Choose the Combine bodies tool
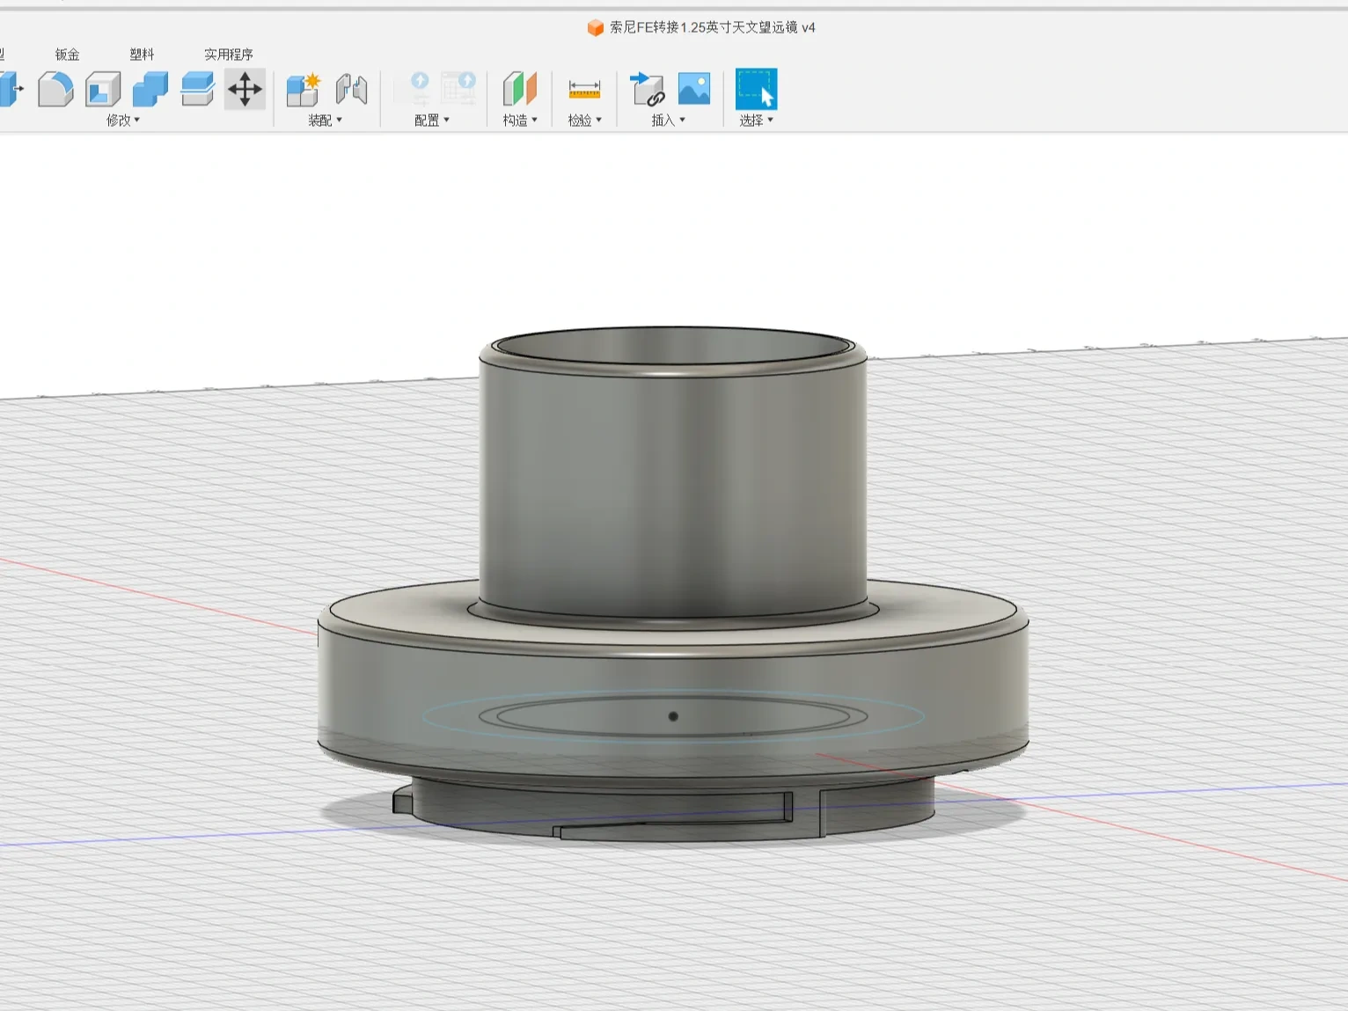 pos(150,90)
